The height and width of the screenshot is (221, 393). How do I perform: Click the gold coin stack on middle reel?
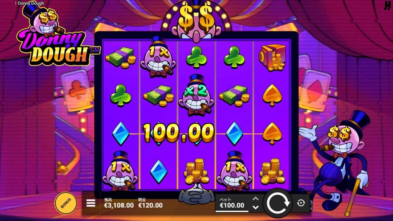[x=196, y=171]
